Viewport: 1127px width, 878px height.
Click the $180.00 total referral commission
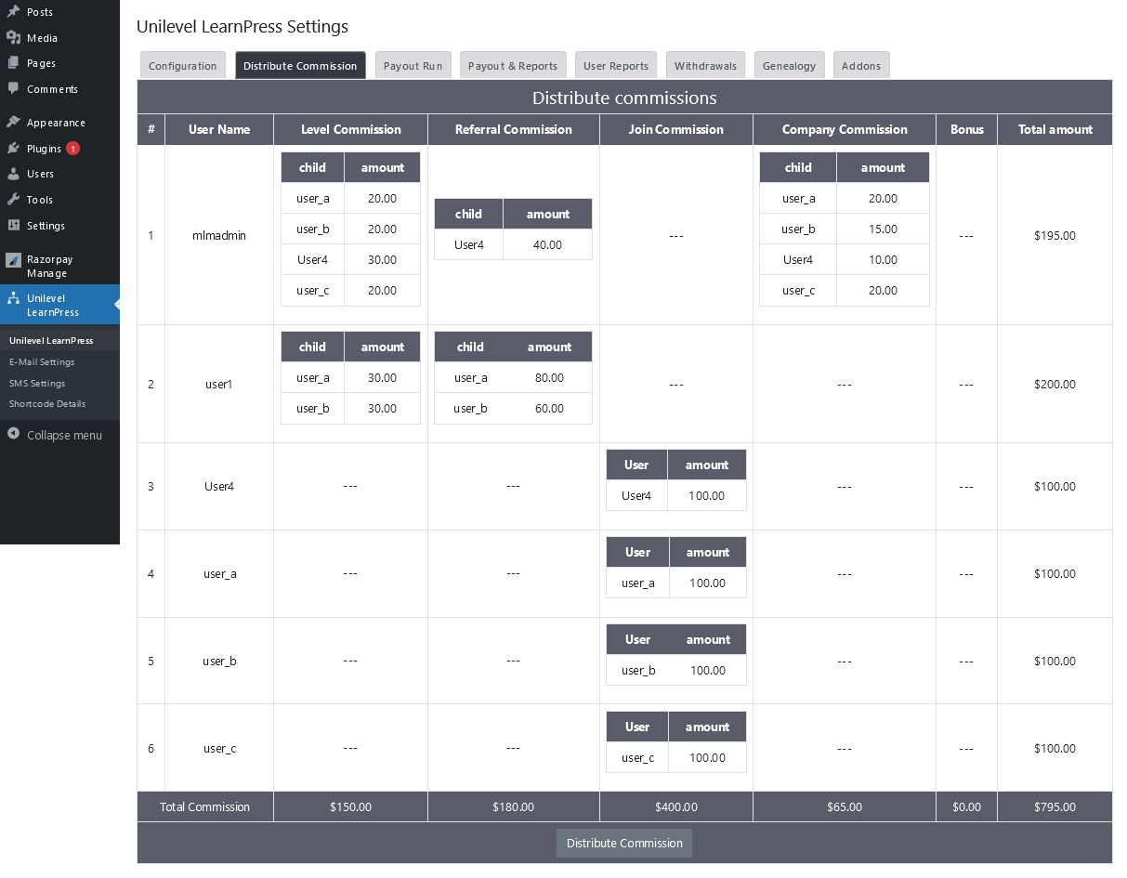pos(514,806)
